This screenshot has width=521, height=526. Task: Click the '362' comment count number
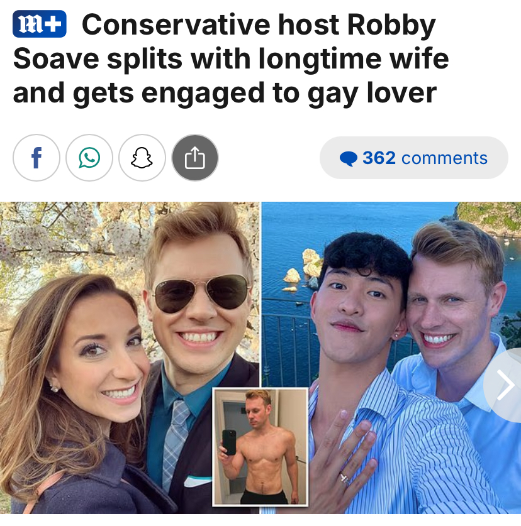pyautogui.click(x=379, y=158)
